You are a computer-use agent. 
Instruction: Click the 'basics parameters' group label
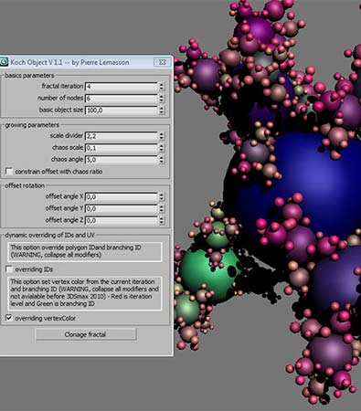(29, 76)
